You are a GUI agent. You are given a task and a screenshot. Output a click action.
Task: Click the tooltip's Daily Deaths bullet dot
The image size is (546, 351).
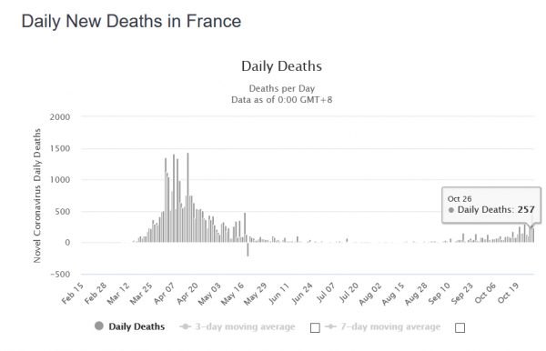(x=451, y=210)
